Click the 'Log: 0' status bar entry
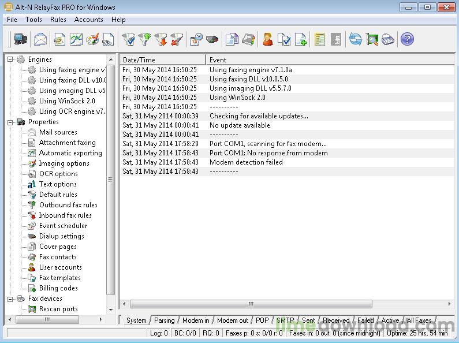 [x=159, y=333]
